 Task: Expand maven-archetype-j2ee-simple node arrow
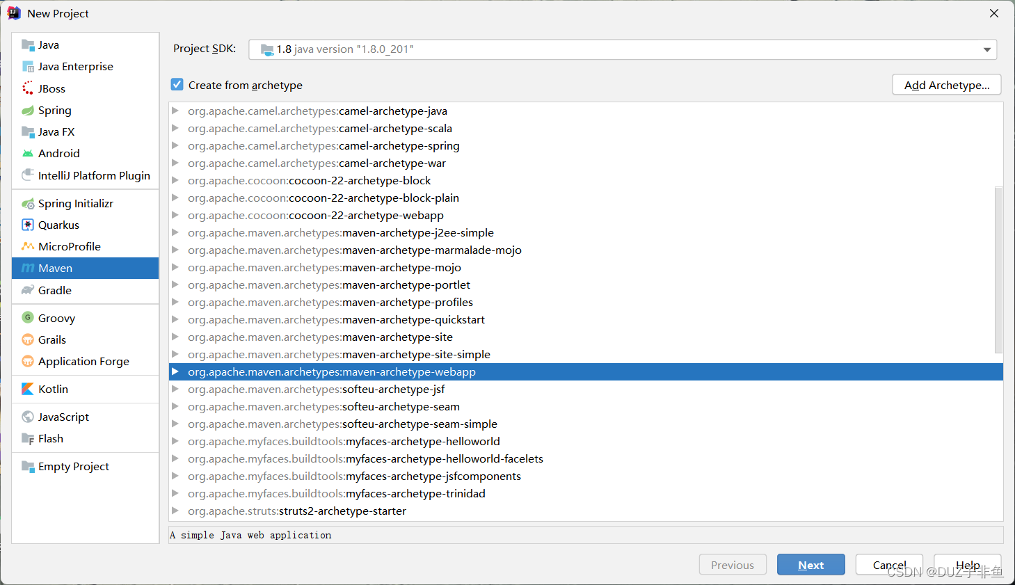(175, 232)
